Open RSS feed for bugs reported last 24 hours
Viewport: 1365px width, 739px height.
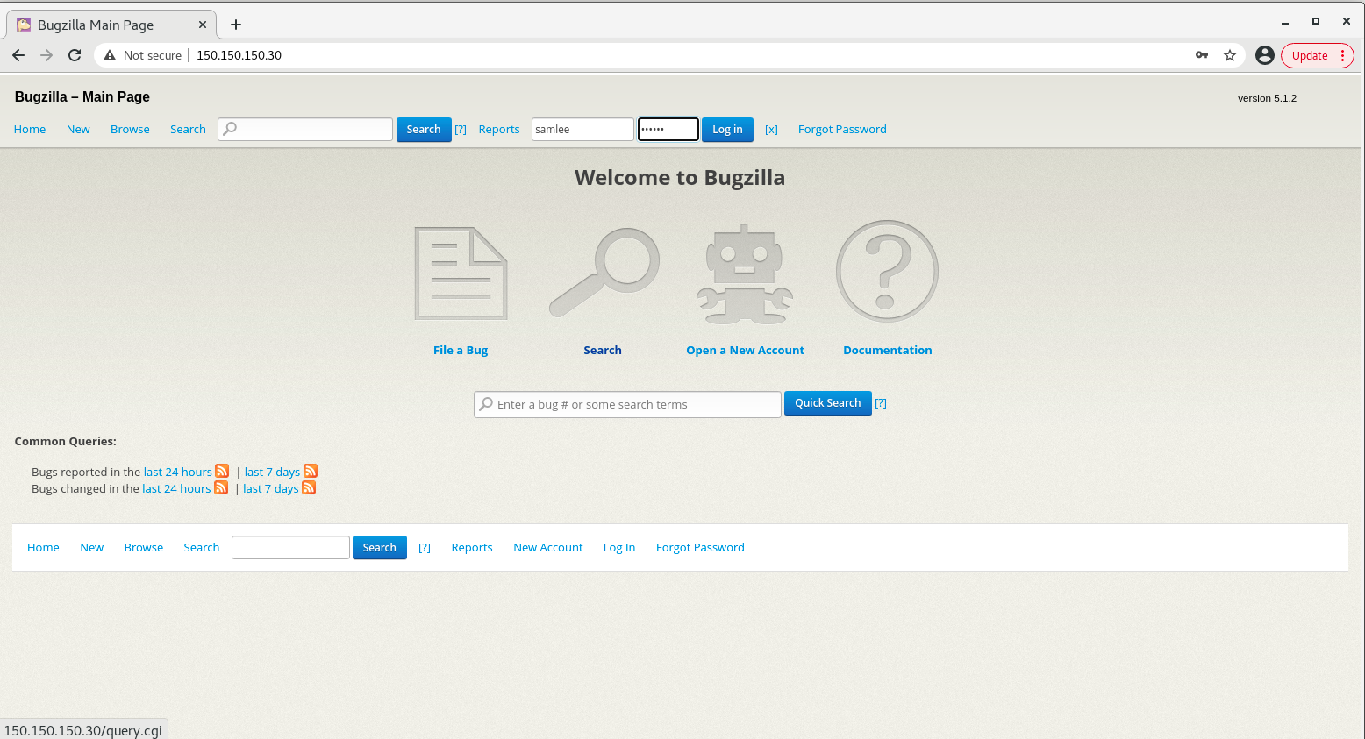tap(222, 472)
